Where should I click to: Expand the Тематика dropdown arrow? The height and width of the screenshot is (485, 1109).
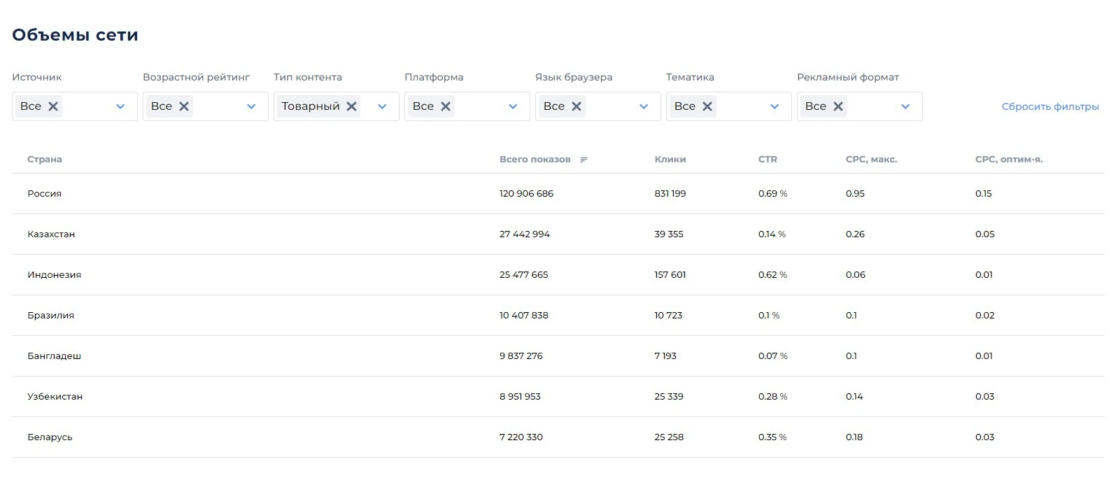click(775, 106)
